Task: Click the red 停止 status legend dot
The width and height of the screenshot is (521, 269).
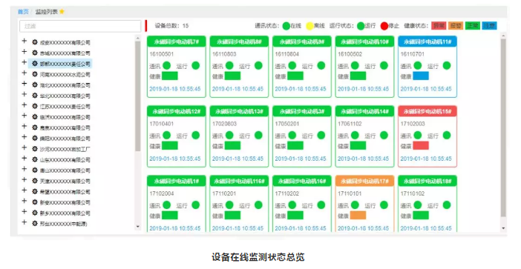Action: (384, 26)
